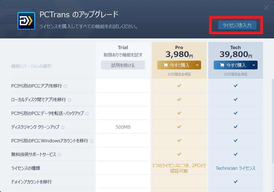
Task: Click Tech checkmark for ディスクジャンク クリーンアップ
Action: pyautogui.click(x=236, y=127)
